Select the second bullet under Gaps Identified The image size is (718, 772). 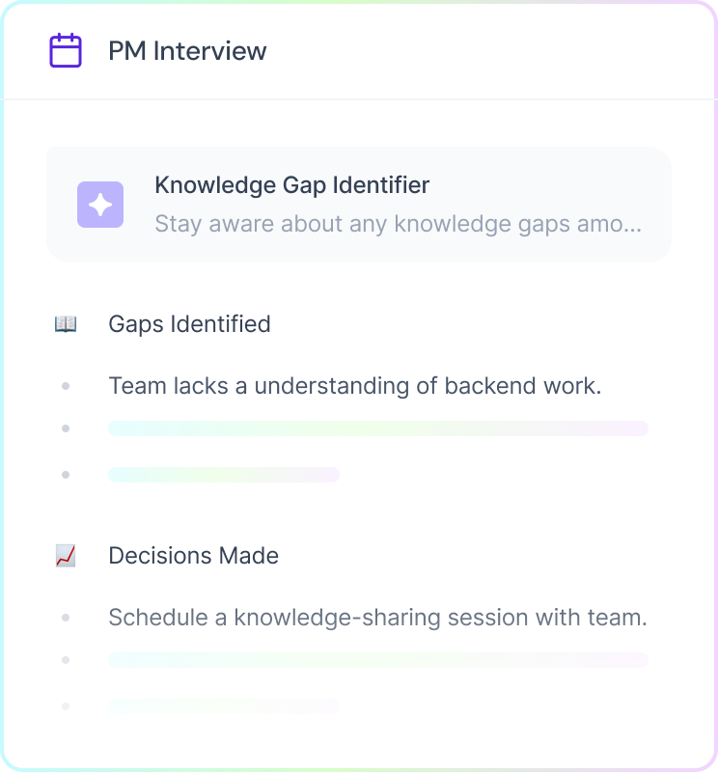tap(66, 427)
